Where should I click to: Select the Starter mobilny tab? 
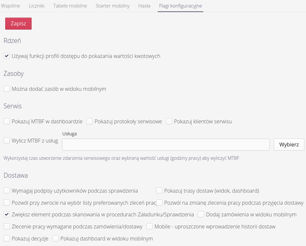click(x=112, y=6)
